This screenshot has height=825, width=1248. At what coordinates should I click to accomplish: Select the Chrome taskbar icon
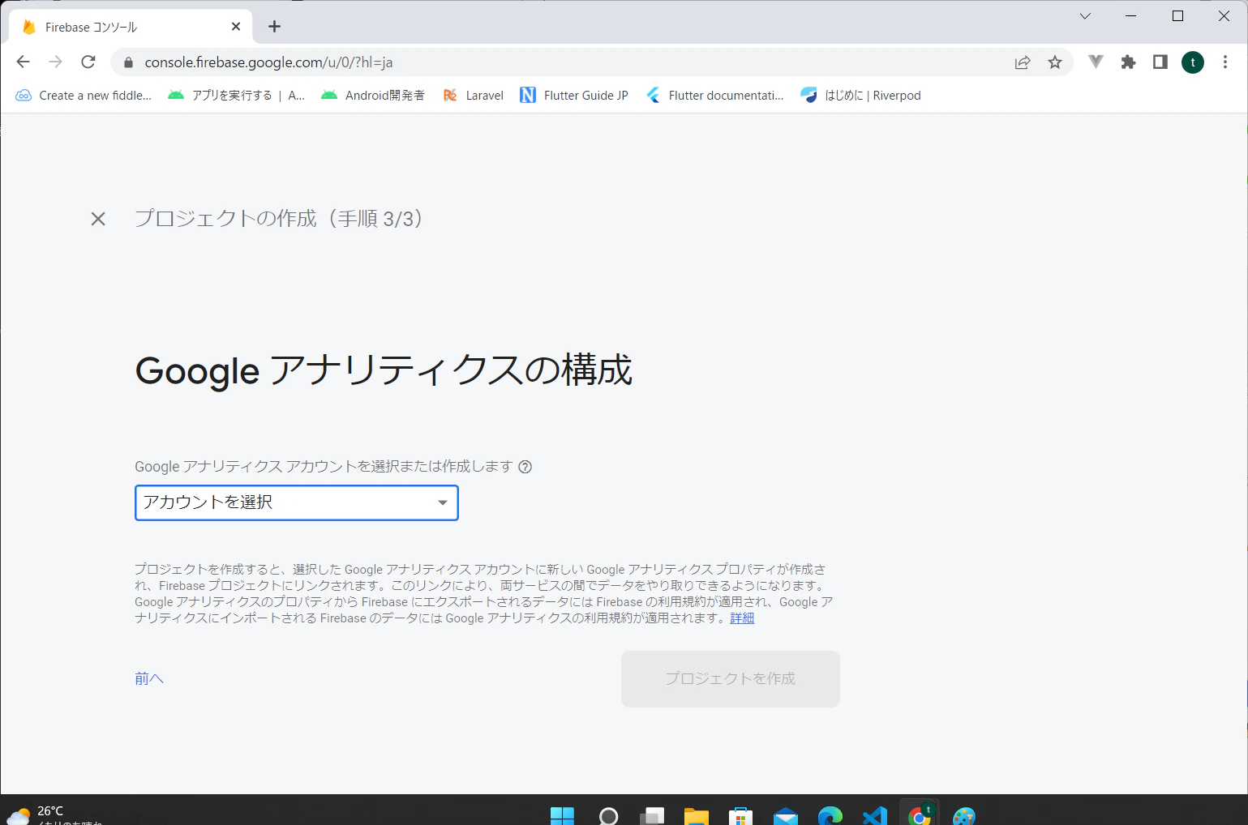[920, 814]
